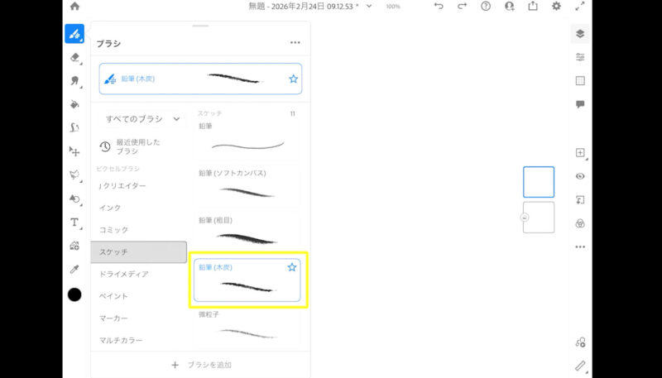
Task: Open app settings gear
Action: (x=556, y=7)
